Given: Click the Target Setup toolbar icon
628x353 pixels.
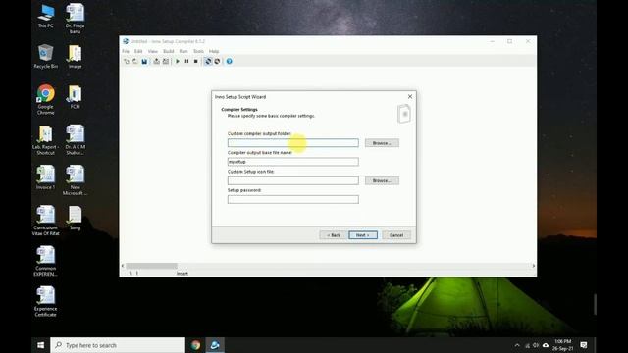Looking at the screenshot, I should pyautogui.click(x=208, y=61).
